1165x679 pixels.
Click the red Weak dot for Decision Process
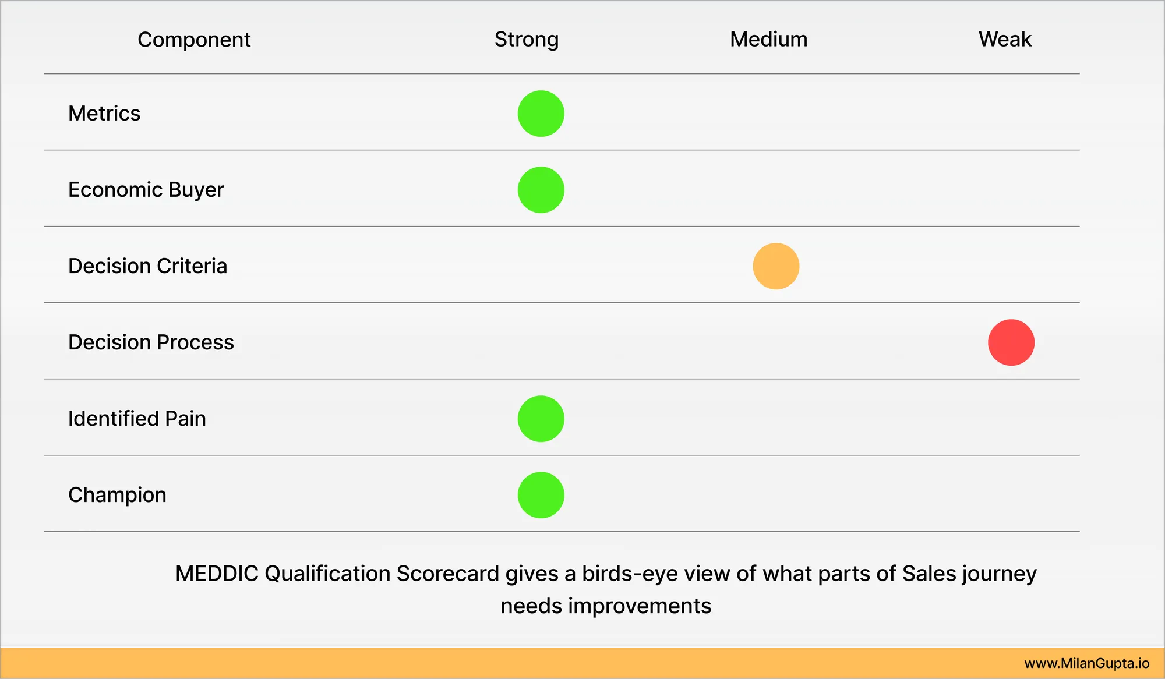1011,342
